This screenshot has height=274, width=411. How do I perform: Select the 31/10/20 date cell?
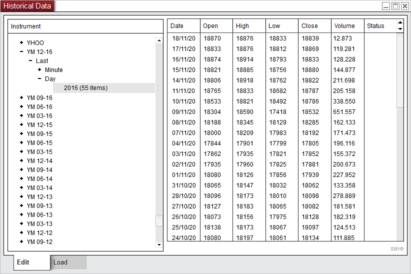[183, 185]
